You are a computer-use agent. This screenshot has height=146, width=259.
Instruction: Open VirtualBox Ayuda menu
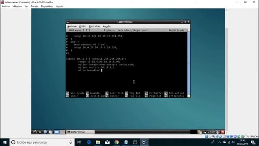pyautogui.click(x=59, y=6)
